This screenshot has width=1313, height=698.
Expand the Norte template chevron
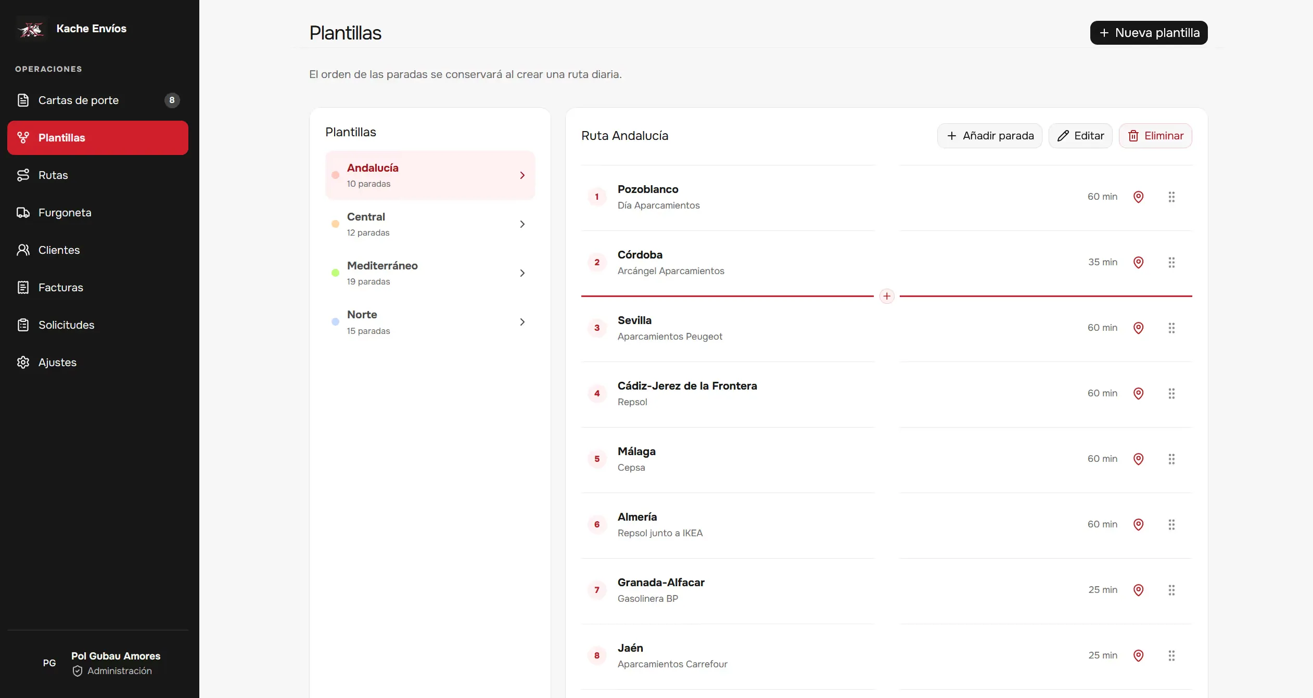click(522, 322)
